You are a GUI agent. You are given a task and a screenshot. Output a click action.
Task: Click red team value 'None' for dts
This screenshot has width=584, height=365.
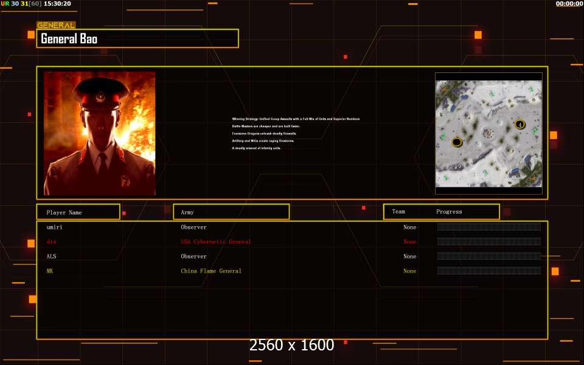pos(409,242)
